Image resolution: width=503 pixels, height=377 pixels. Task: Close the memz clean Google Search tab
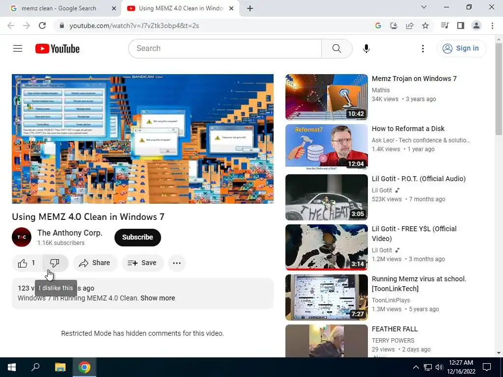coord(114,9)
